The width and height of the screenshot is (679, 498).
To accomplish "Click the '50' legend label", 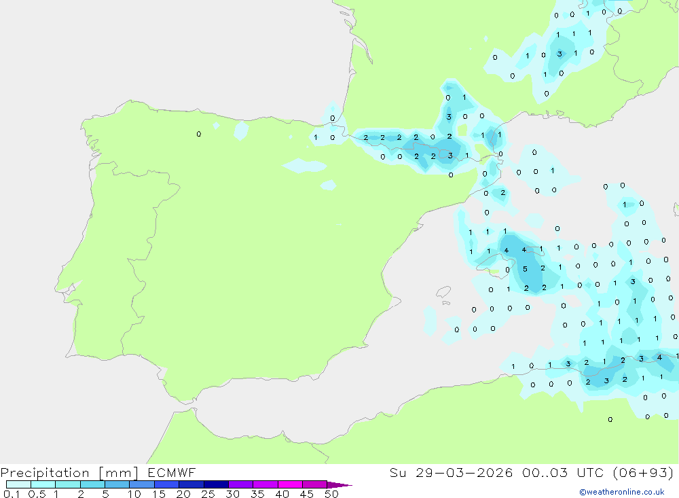I will pyautogui.click(x=332, y=494).
